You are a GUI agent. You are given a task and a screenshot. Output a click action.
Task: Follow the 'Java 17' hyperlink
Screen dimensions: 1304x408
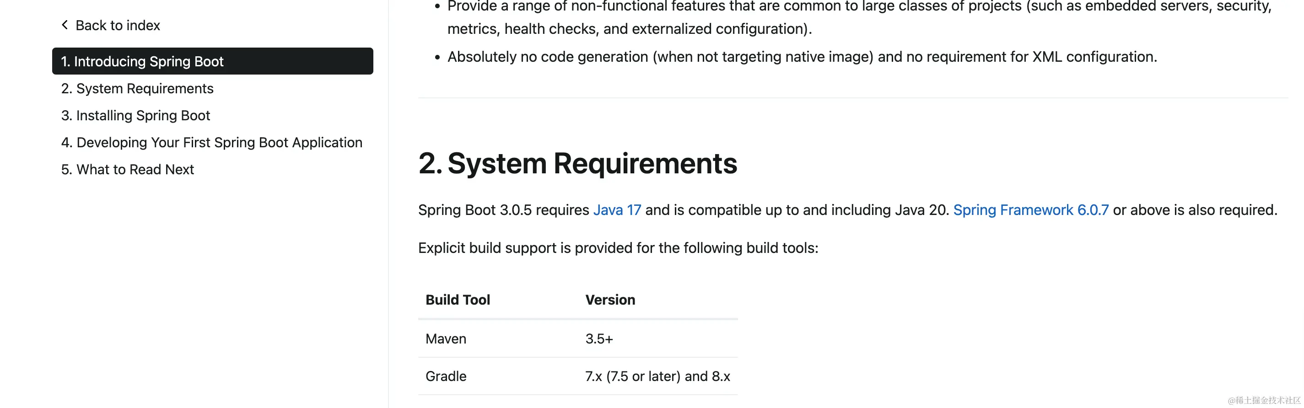(617, 209)
